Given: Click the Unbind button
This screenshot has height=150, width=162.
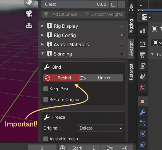Looking at the screenshot, I should 105,78.
